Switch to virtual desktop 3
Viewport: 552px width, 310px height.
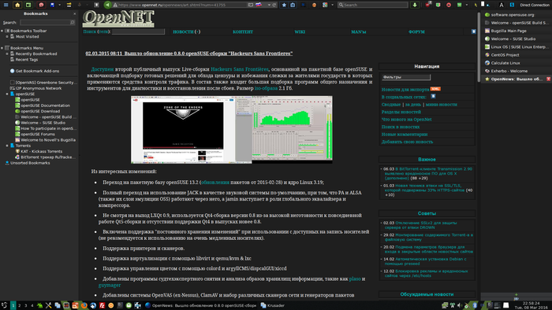(26, 305)
